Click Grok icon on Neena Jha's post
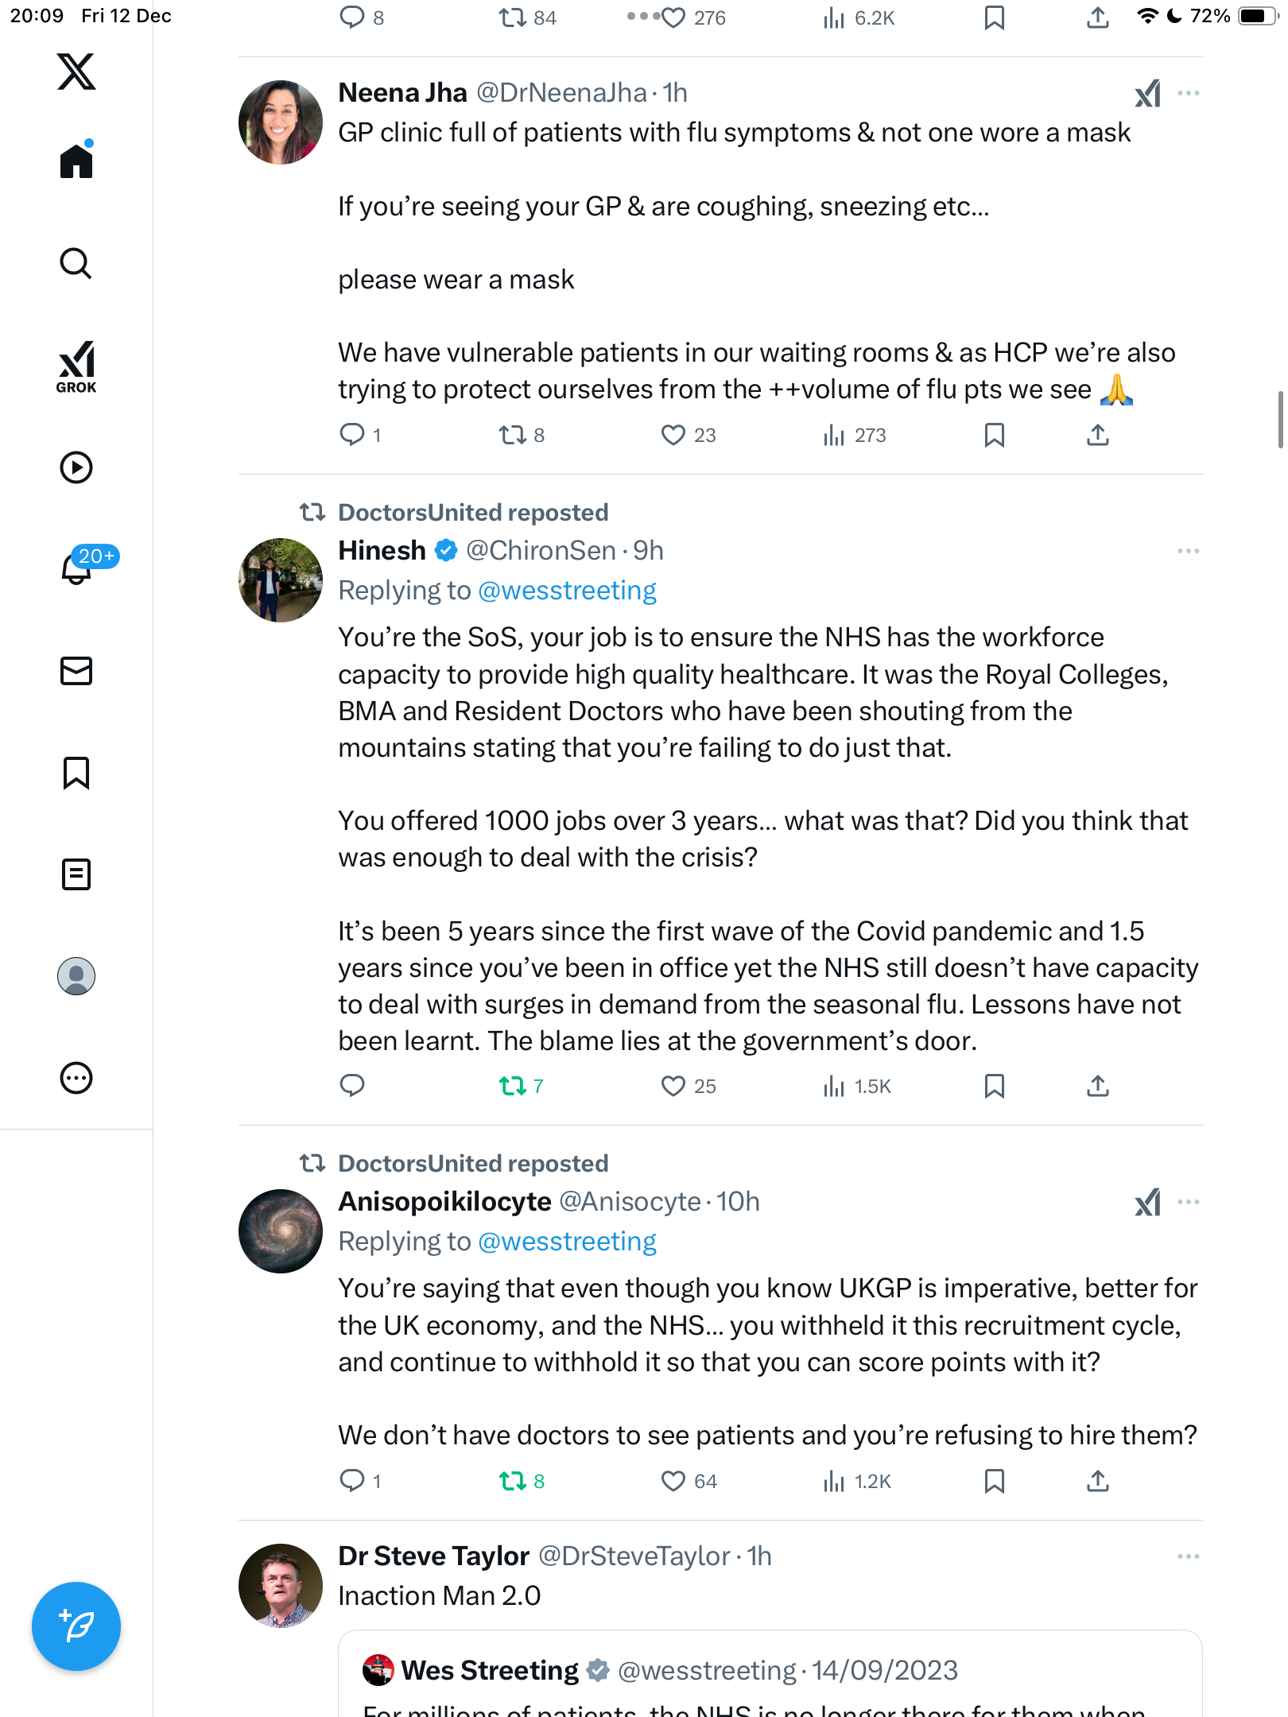This screenshot has height=1717, width=1288. click(x=1147, y=94)
